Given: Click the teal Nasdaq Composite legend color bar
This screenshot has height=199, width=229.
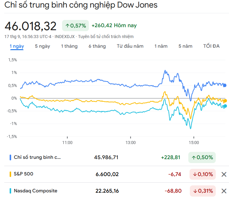Looking at the screenshot, I should pos(10,191).
